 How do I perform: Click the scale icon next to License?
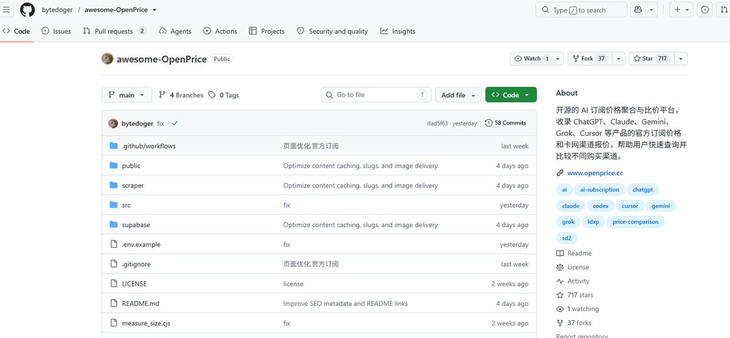560,267
